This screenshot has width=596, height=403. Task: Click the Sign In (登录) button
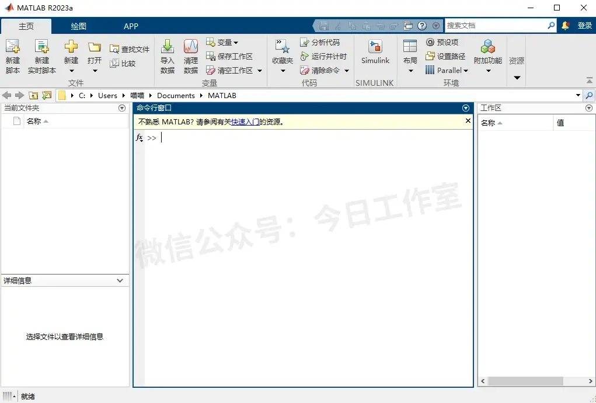pos(584,26)
